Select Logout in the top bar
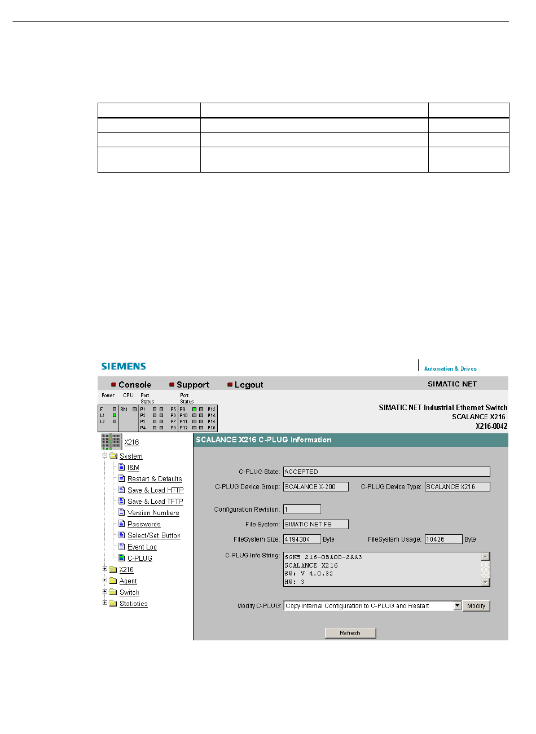This screenshot has height=734, width=536. click(249, 385)
